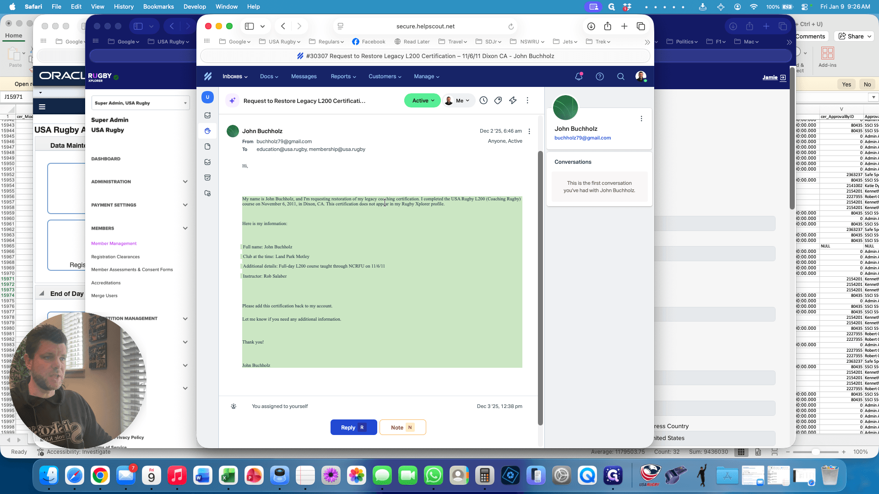The image size is (879, 494).
Task: Open the WhatsApp icon in the Dock
Action: [433, 476]
